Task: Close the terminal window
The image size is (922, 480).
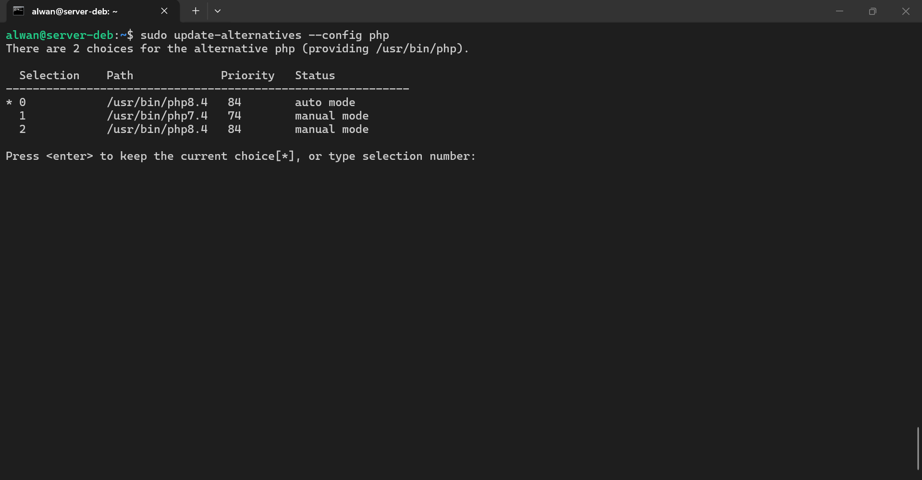Action: pyautogui.click(x=906, y=11)
